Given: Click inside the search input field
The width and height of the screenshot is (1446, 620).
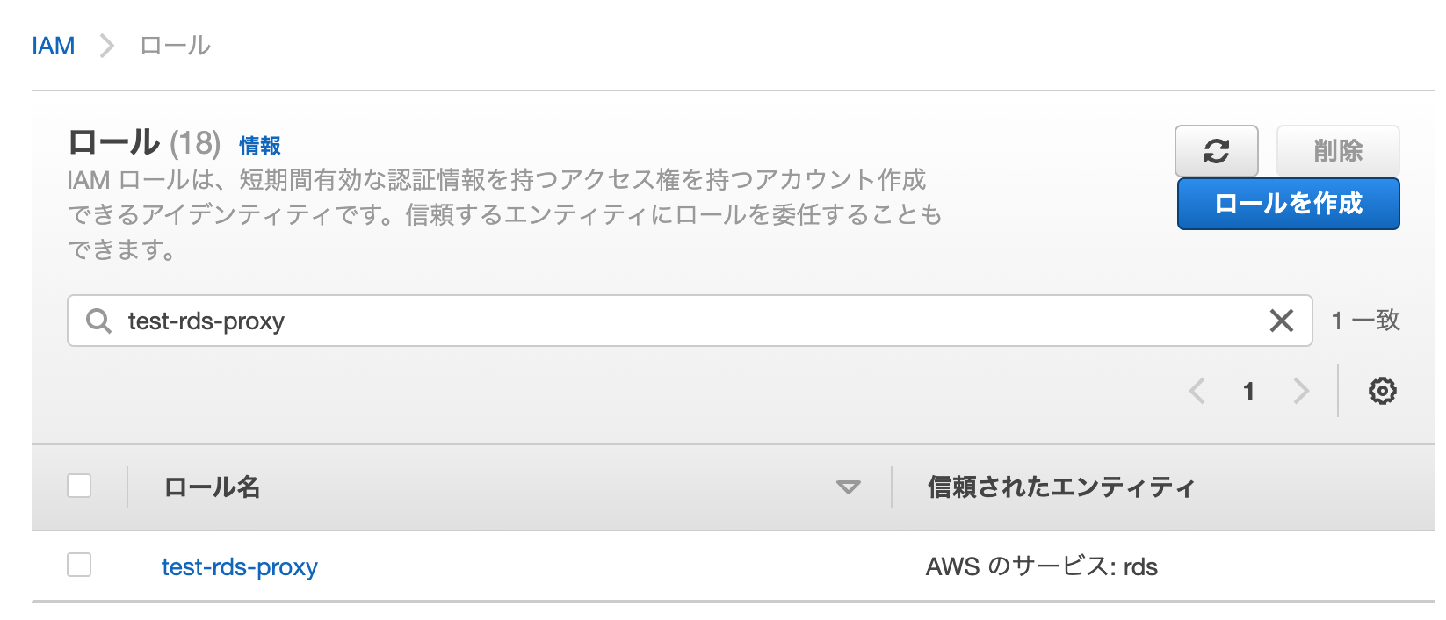Looking at the screenshot, I should 615,321.
